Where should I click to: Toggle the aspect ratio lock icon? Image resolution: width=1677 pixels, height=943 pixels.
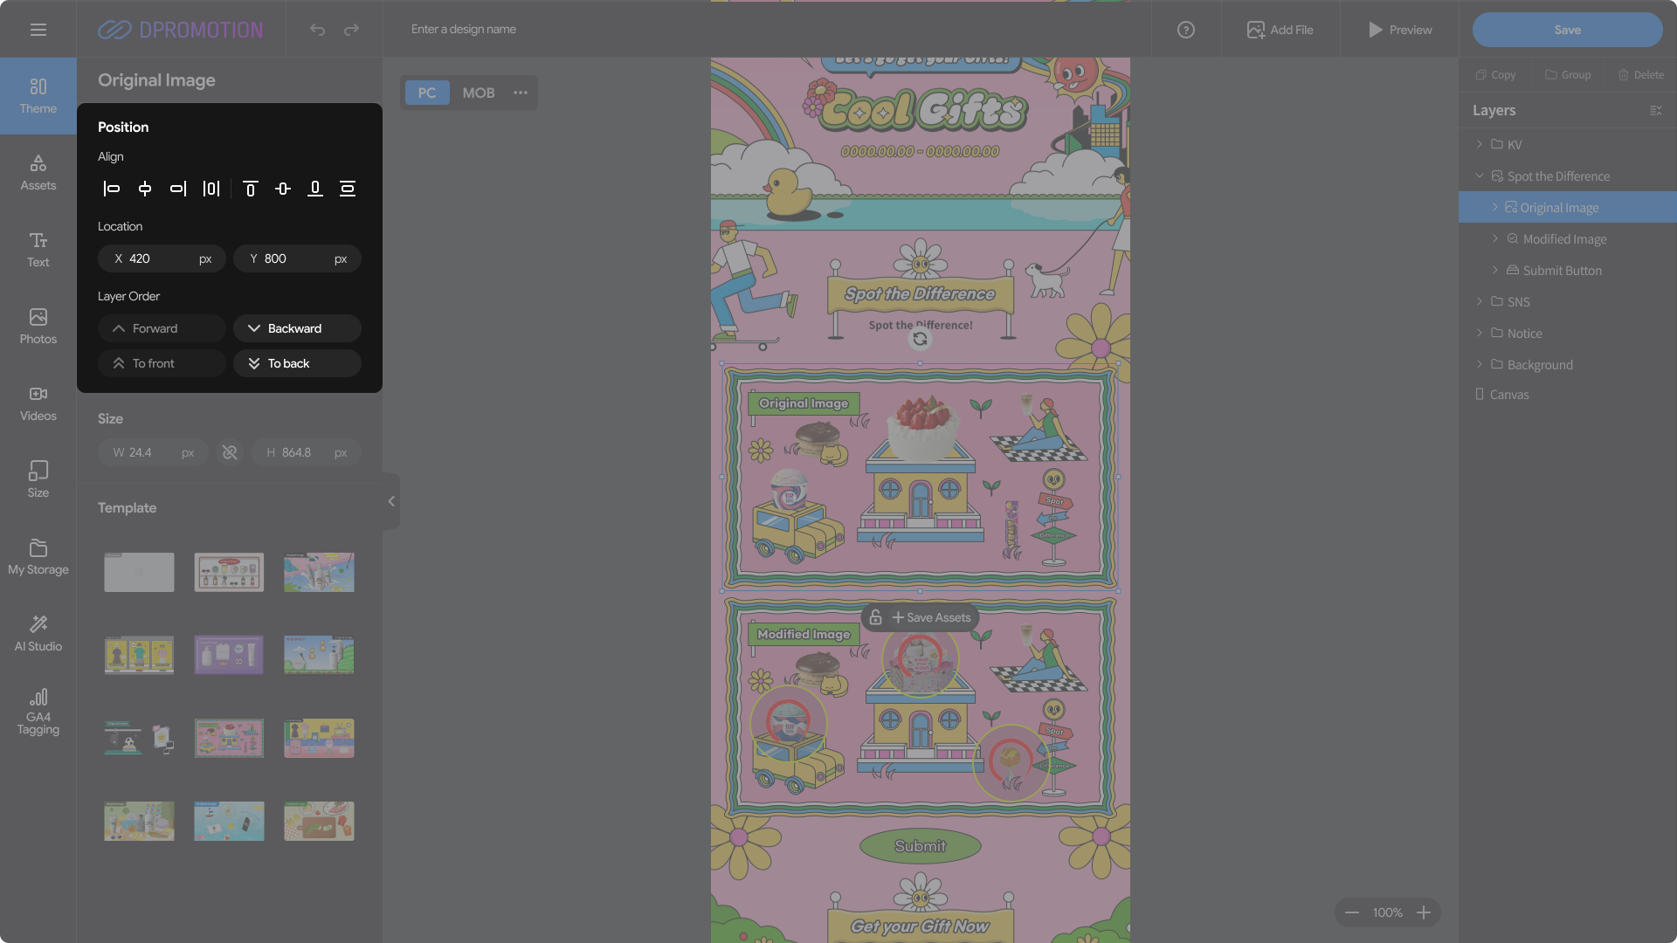(x=230, y=452)
